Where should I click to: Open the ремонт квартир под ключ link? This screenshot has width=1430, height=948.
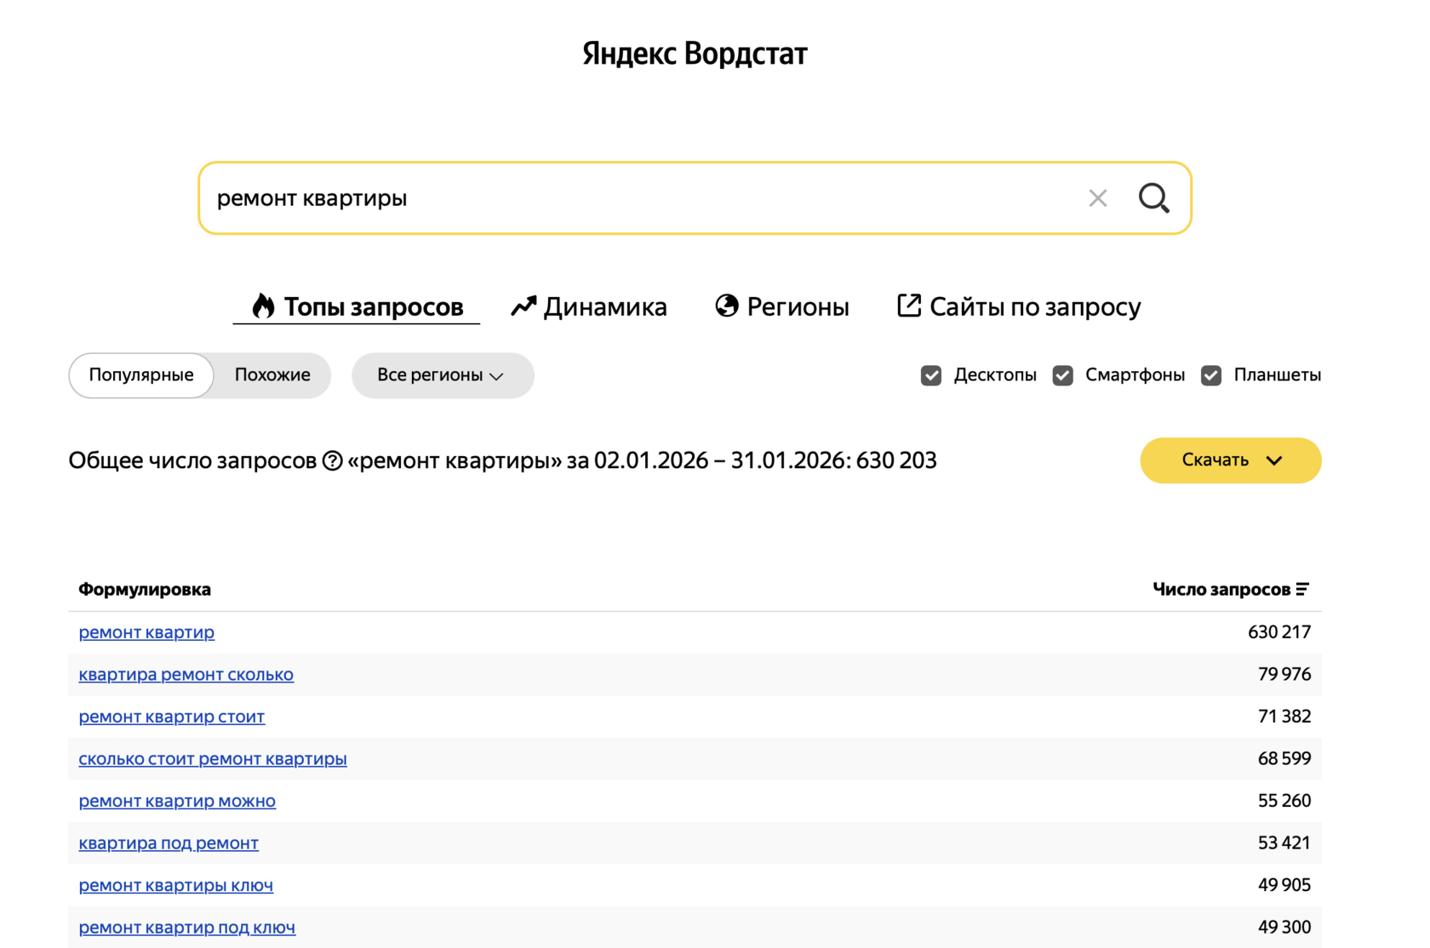(187, 927)
